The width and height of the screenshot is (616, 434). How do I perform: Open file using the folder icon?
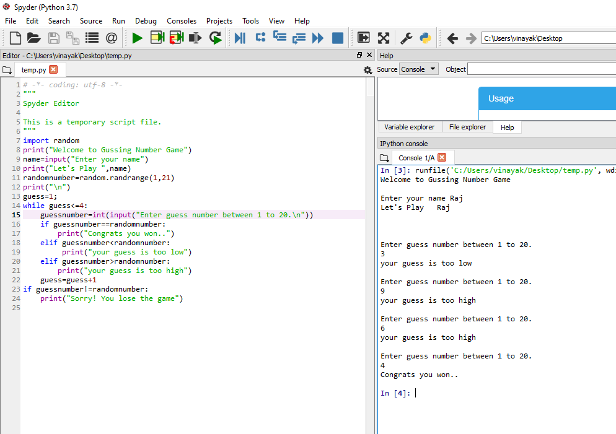(34, 38)
